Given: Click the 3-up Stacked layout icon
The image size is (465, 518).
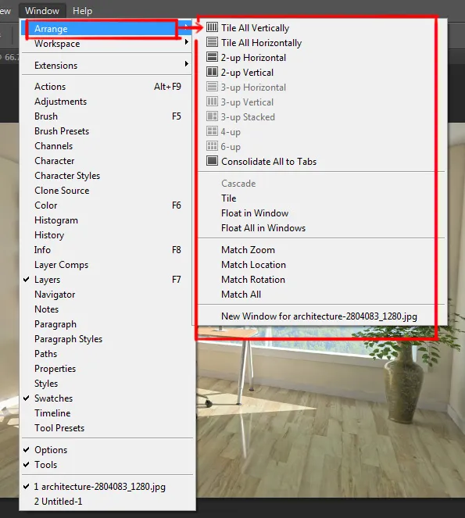Looking at the screenshot, I should point(212,116).
